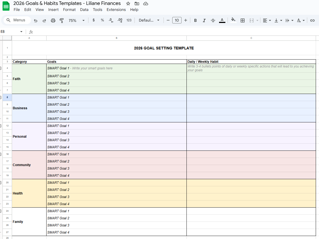
Task: Apply currency format with the dollar icon
Action: (x=93, y=20)
